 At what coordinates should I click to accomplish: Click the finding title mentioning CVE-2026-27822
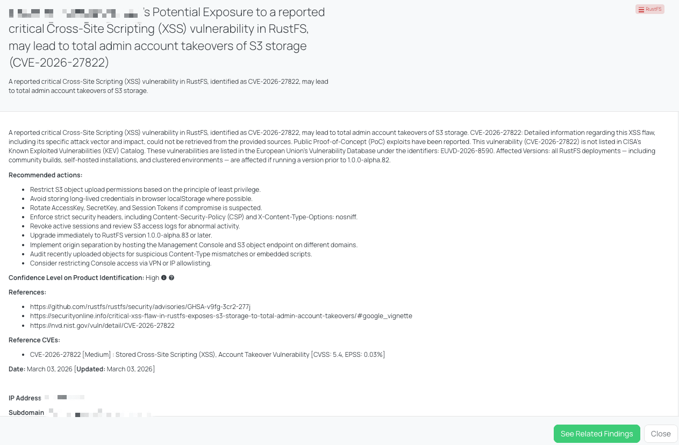pyautogui.click(x=167, y=37)
